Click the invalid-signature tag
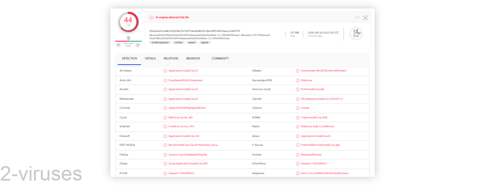485x185 pixels. (160, 42)
